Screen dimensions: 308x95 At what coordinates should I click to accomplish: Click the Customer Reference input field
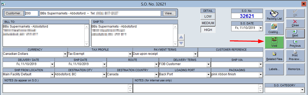click(x=230, y=54)
